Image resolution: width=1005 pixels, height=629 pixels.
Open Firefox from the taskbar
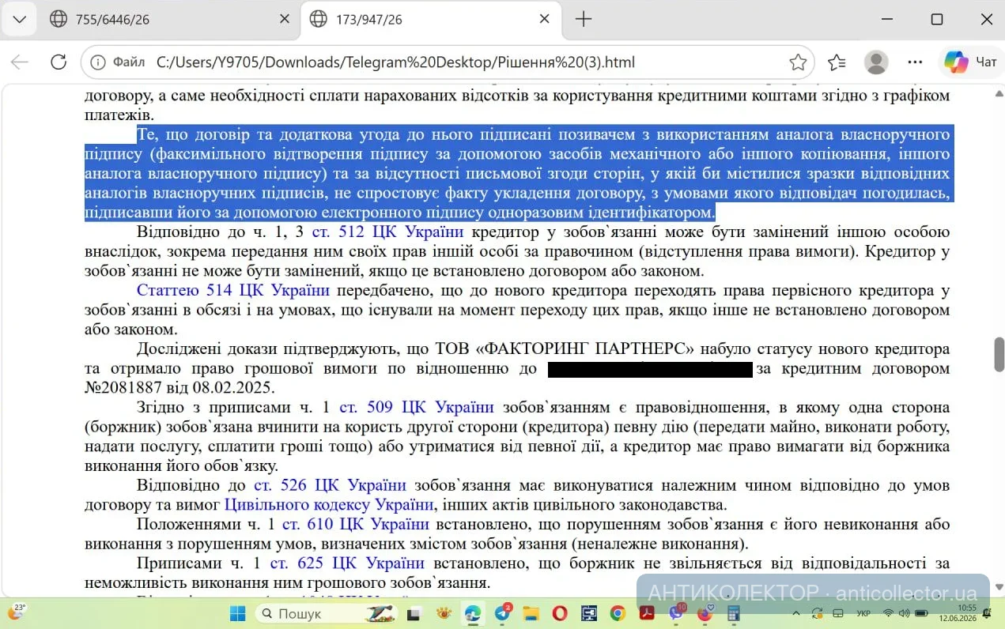click(705, 613)
